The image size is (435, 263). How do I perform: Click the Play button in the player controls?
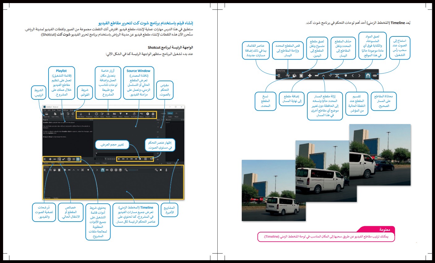click(127, 159)
